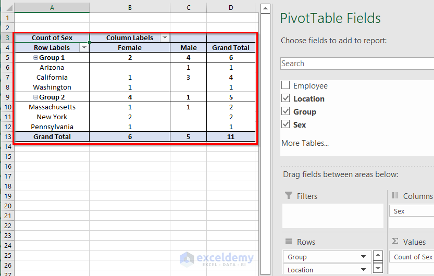Select the Female column header cell
Viewport: 434px width, 276px height.
point(130,47)
